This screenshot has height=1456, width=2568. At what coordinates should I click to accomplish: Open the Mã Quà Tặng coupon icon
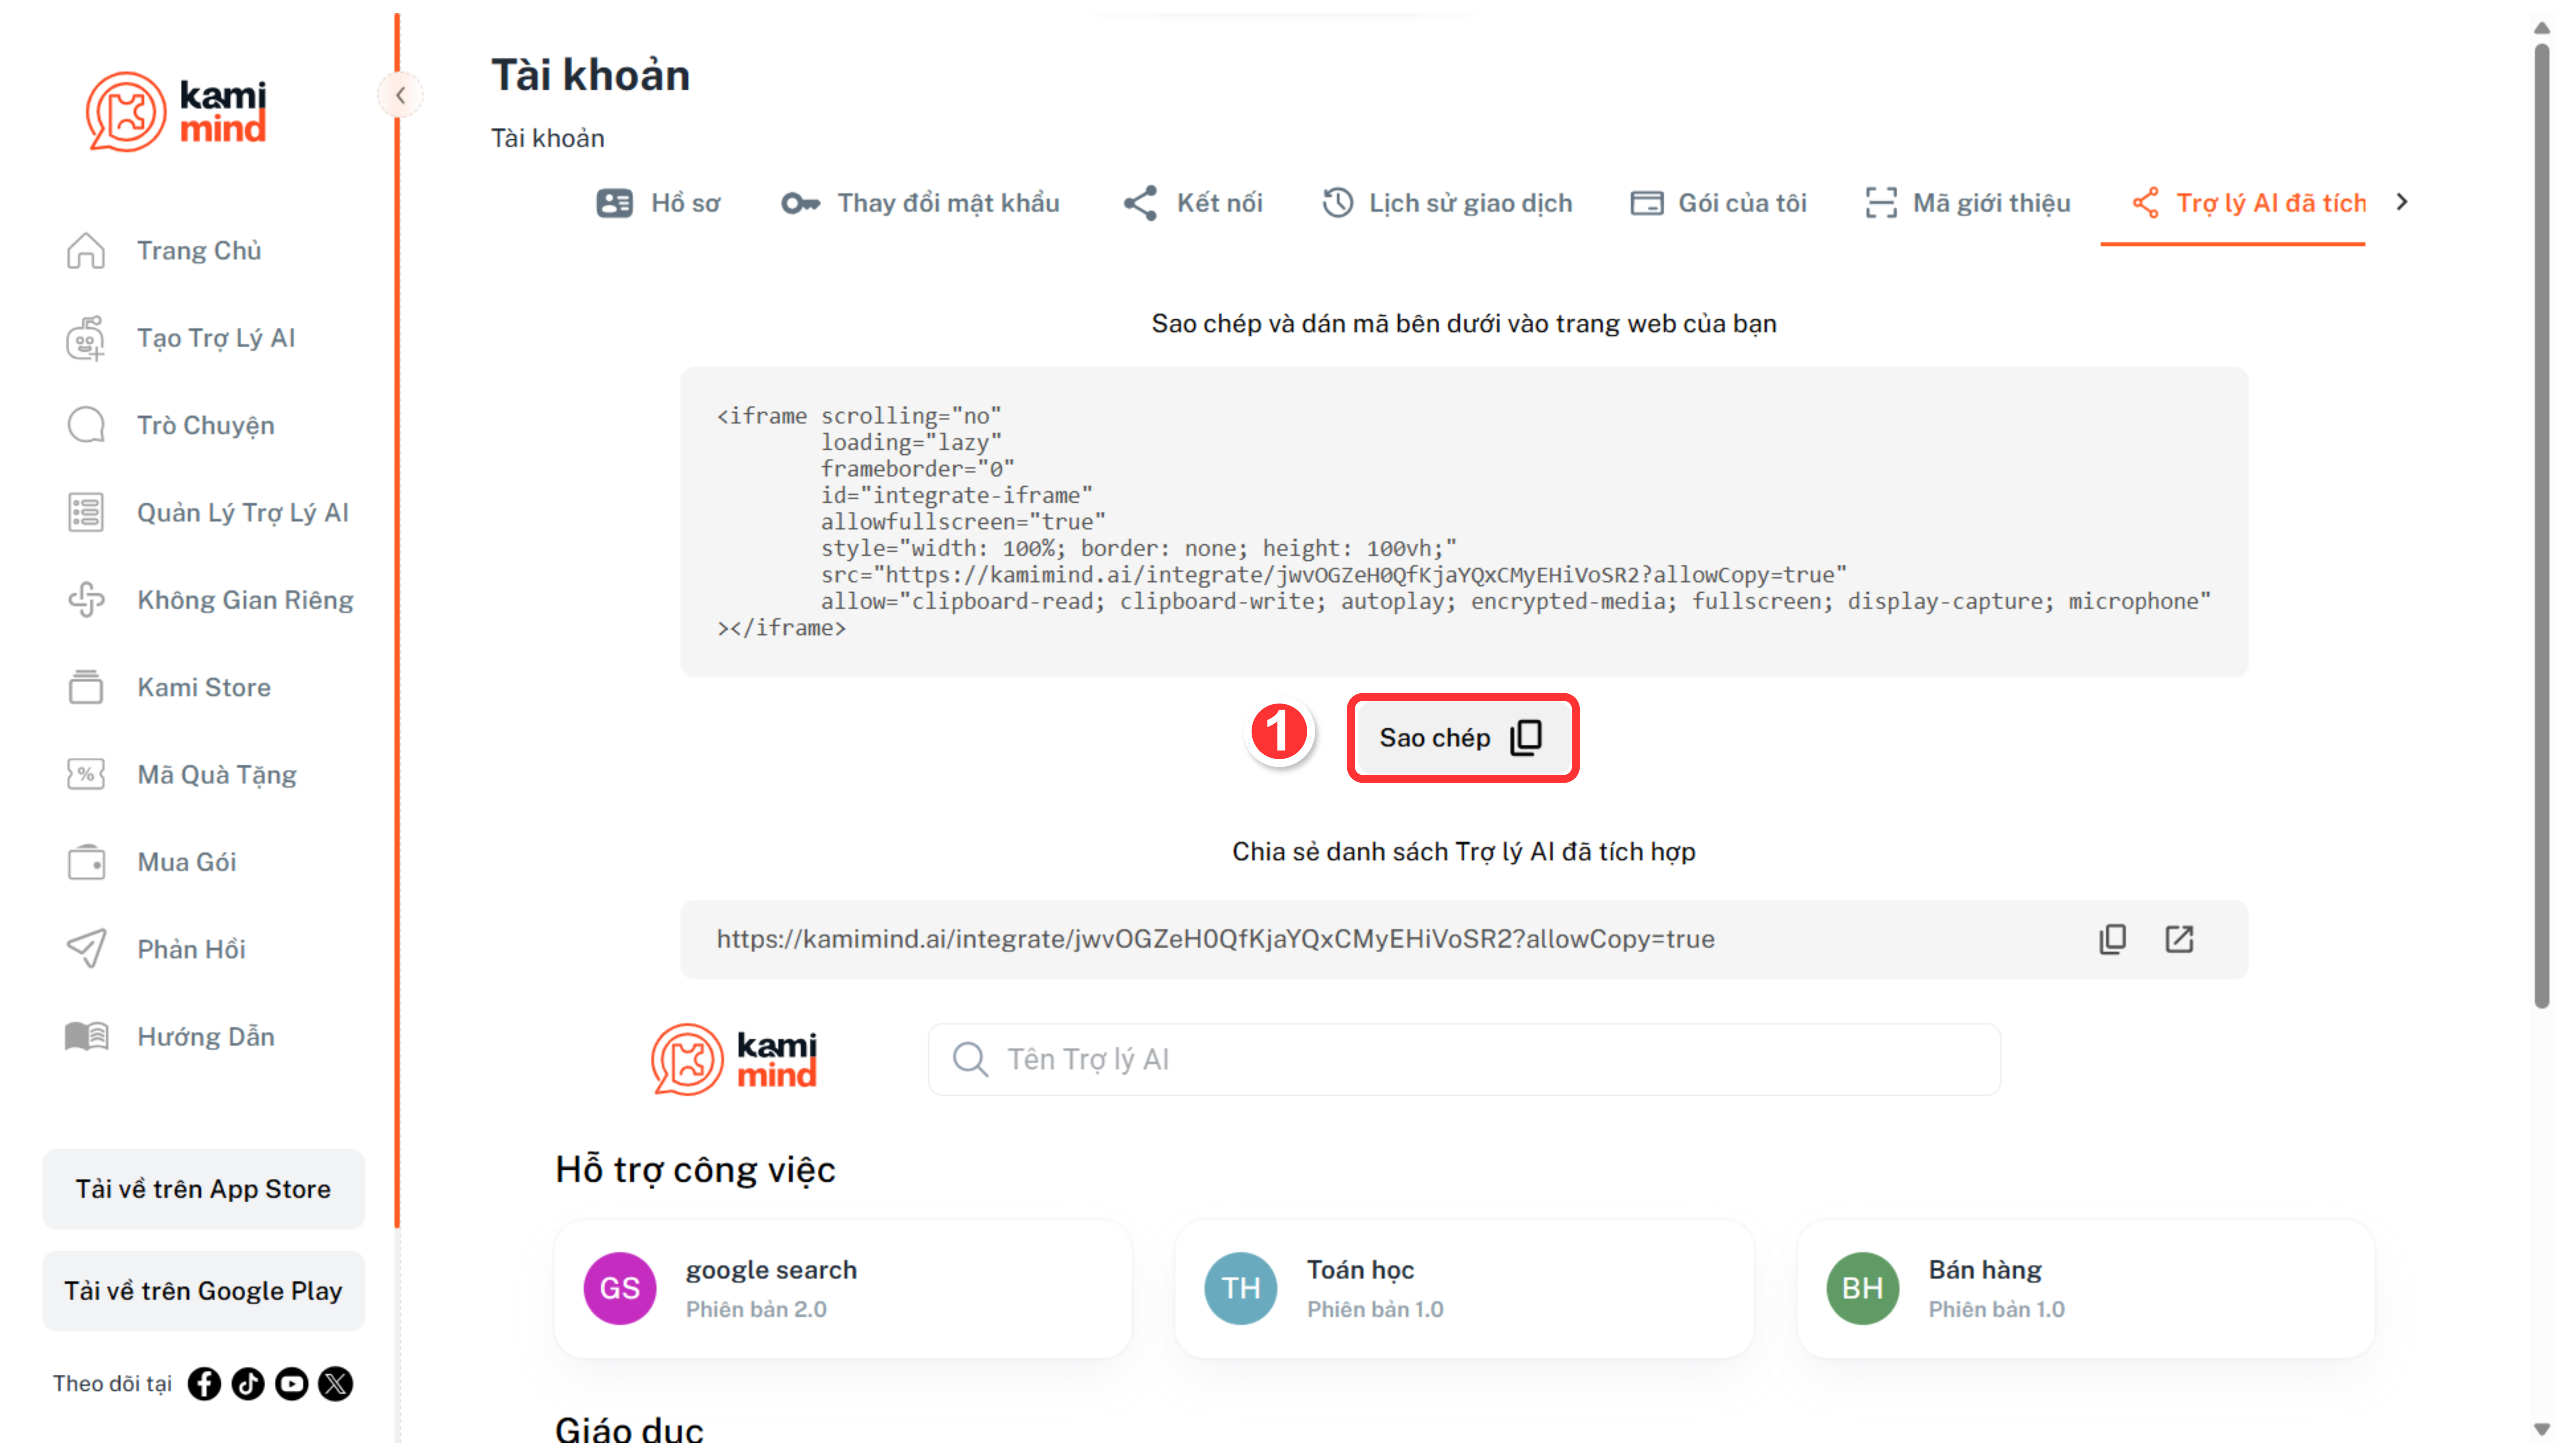click(86, 774)
